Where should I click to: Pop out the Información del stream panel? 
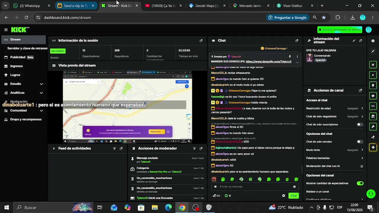[360, 41]
